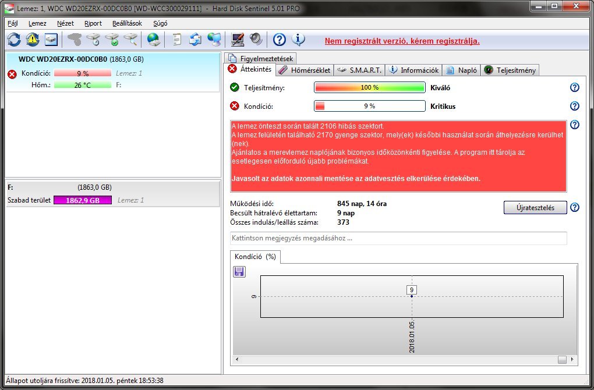Open the Nézet menu

pos(65,23)
